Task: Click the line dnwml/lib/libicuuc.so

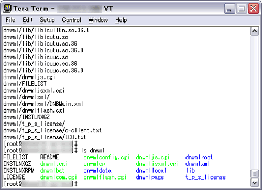Action: (x=36, y=57)
